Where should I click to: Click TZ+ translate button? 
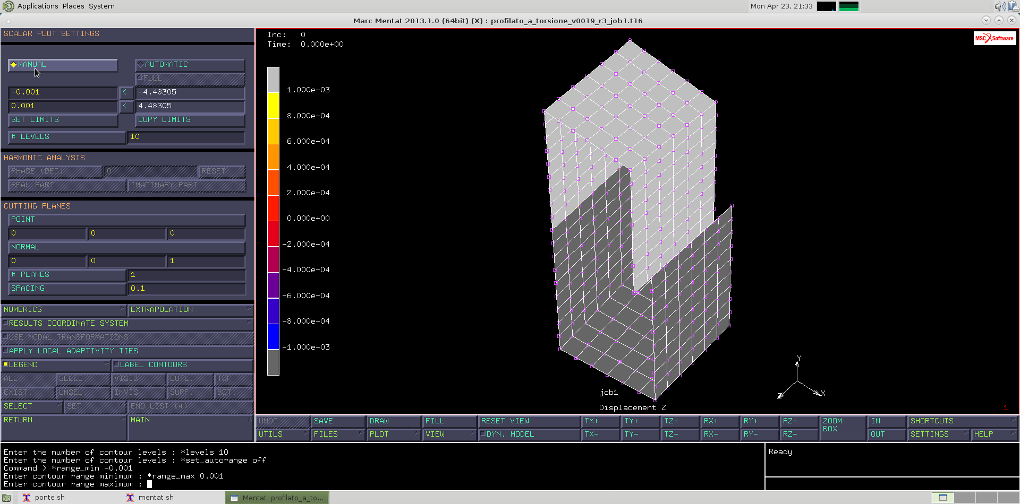click(680, 421)
